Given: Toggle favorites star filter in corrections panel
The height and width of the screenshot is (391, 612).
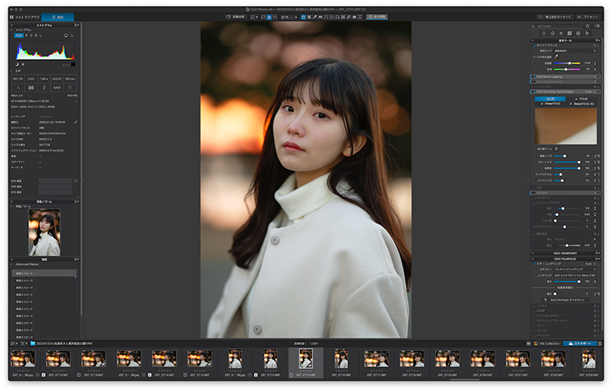Looking at the screenshot, I should [x=588, y=26].
